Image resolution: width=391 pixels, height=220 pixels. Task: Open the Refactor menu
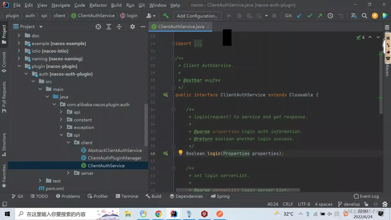point(98,5)
